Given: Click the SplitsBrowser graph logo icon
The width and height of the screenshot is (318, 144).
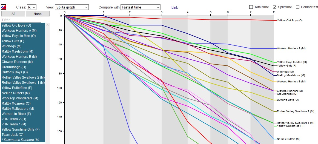Looking at the screenshot, I should (4, 7).
